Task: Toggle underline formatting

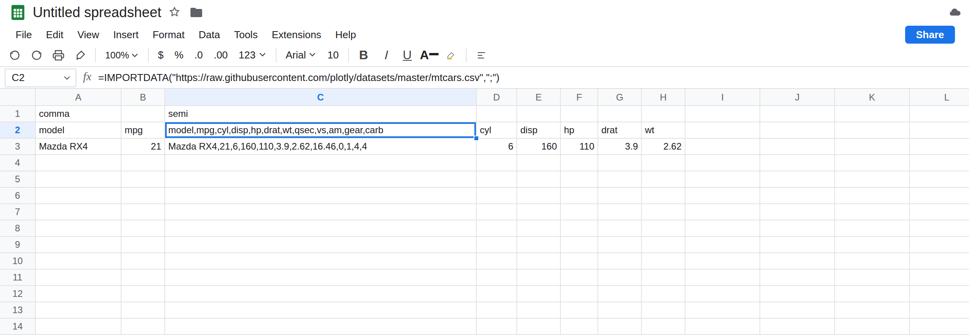Action: 407,55
